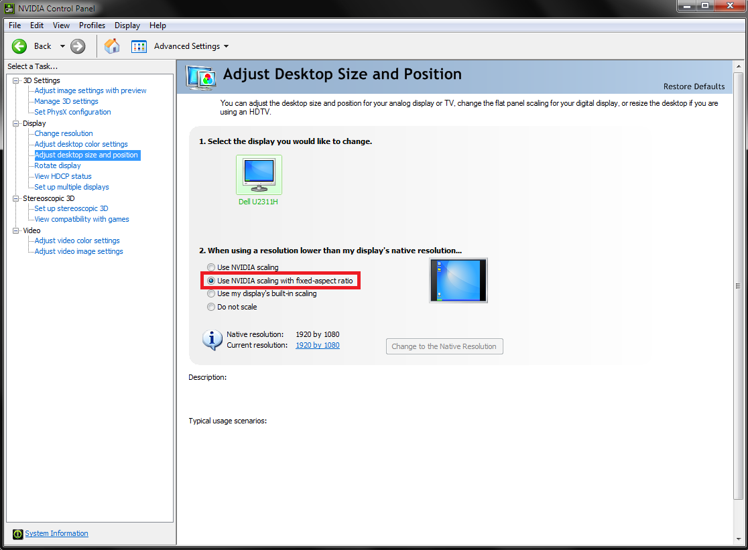
Task: Click the vertical scrollbar up arrow
Action: coord(738,66)
